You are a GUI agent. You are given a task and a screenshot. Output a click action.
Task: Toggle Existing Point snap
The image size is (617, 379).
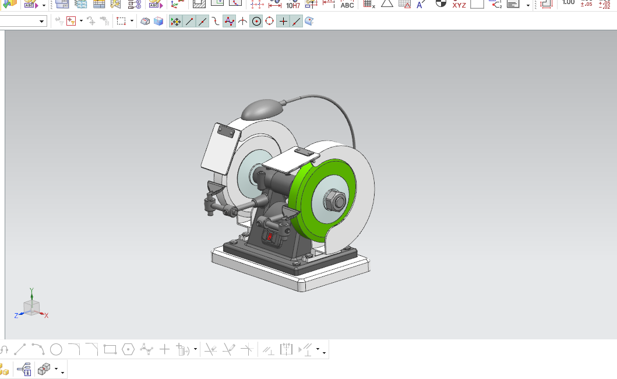[x=283, y=21]
